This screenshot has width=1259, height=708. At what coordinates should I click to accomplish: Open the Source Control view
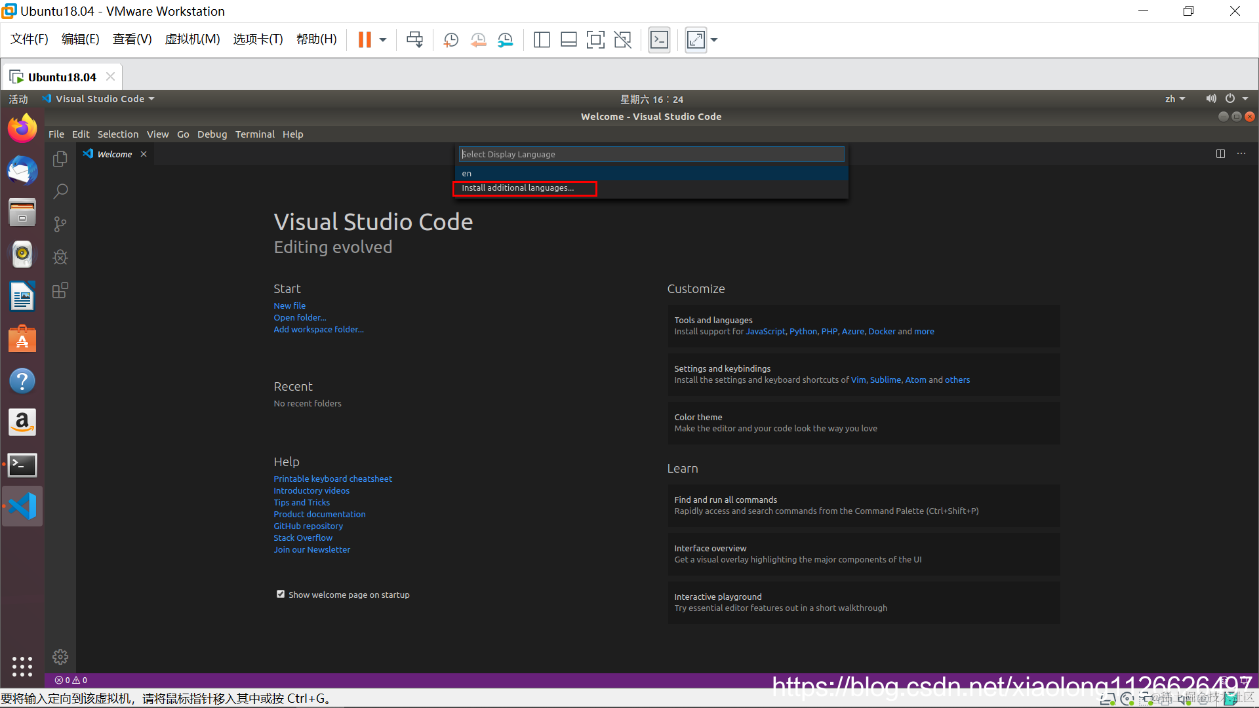click(60, 224)
